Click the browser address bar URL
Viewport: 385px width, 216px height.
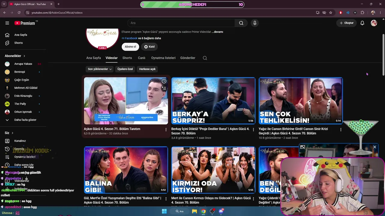click(57, 13)
